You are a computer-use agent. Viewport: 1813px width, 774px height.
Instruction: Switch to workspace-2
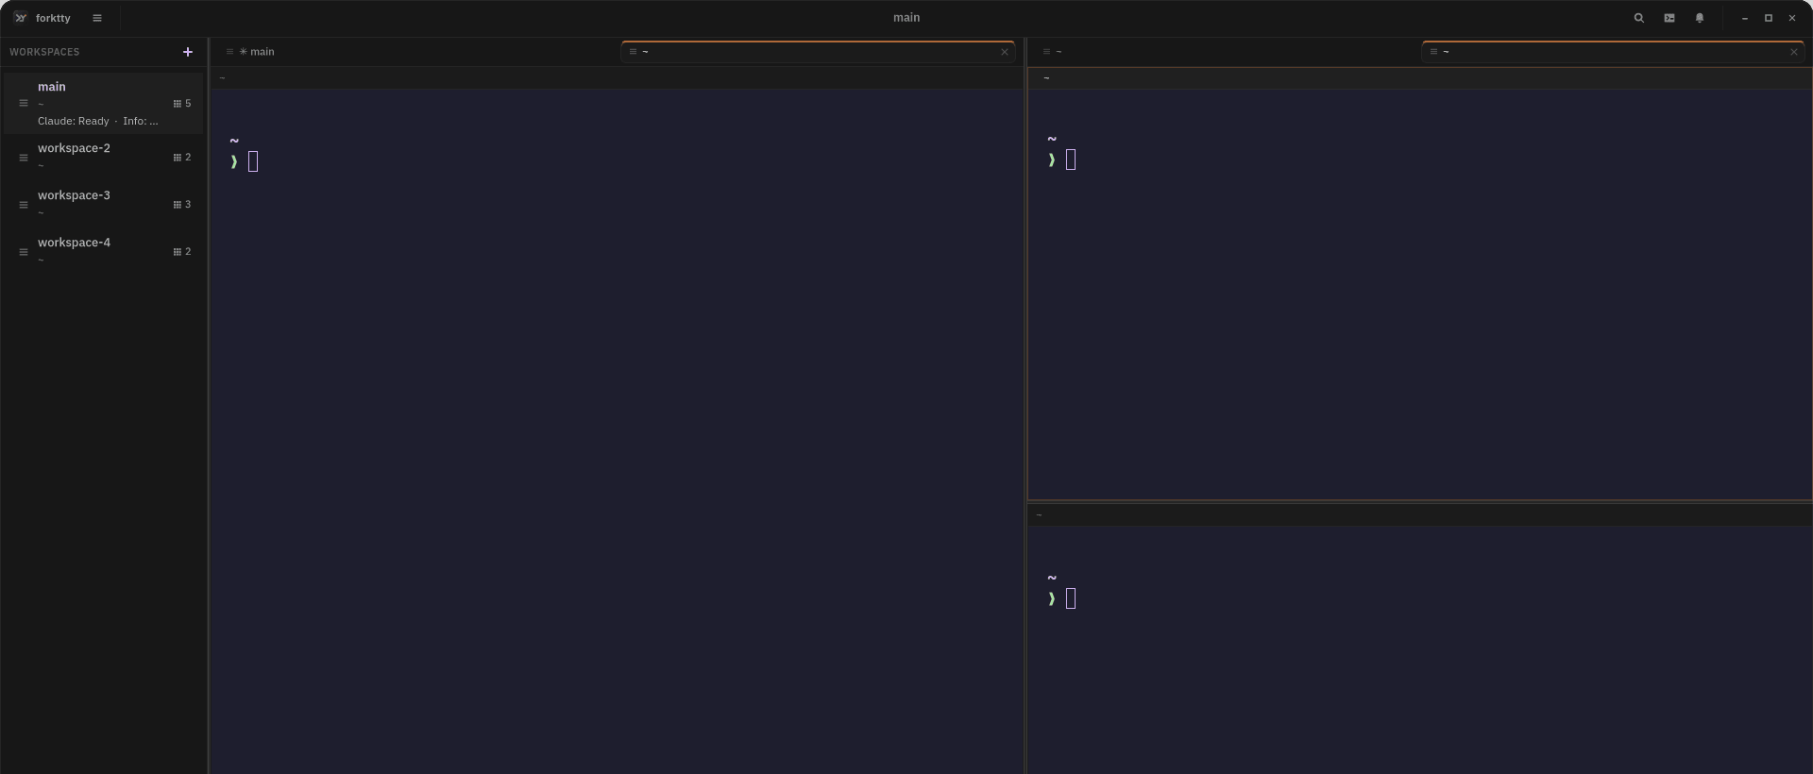103,158
